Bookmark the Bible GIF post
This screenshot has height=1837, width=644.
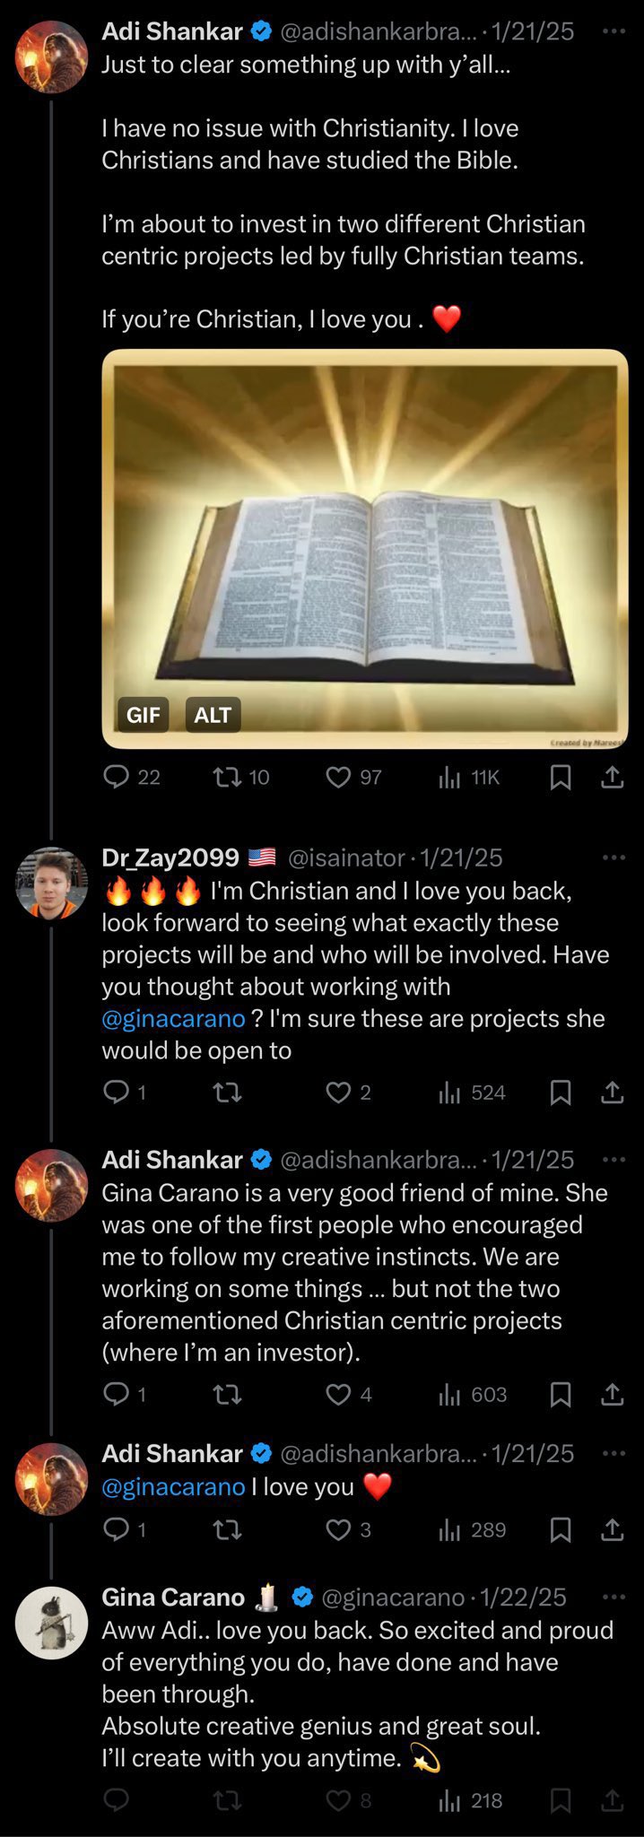[561, 777]
